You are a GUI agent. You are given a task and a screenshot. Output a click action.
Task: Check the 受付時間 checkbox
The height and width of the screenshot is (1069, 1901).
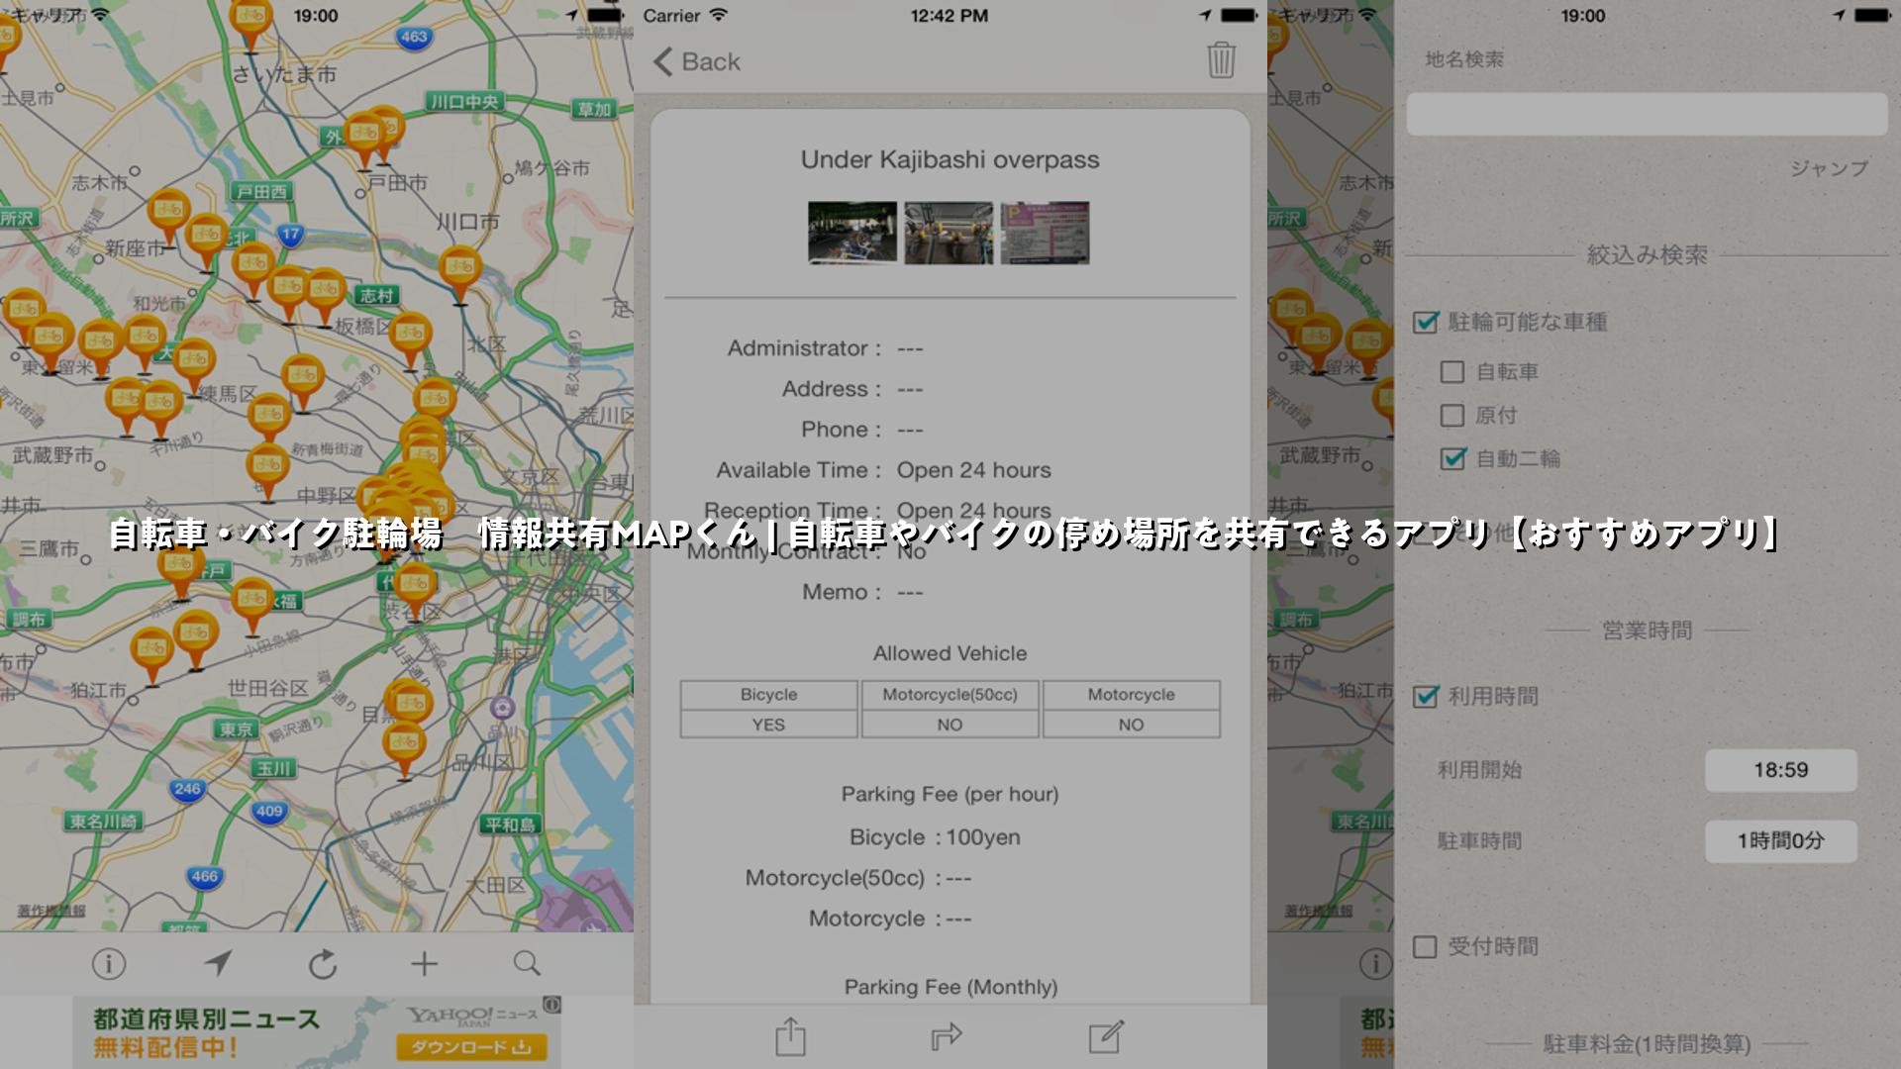pyautogui.click(x=1425, y=947)
